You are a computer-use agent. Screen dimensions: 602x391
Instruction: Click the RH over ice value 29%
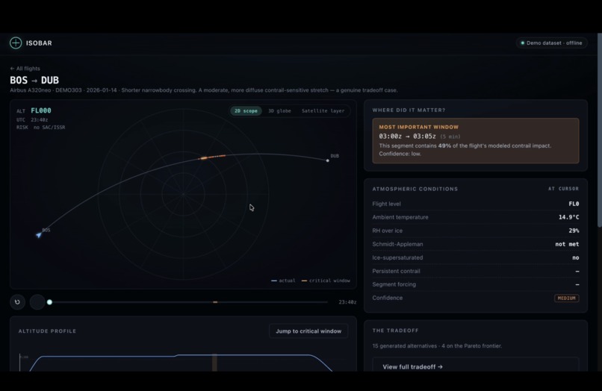pos(574,231)
